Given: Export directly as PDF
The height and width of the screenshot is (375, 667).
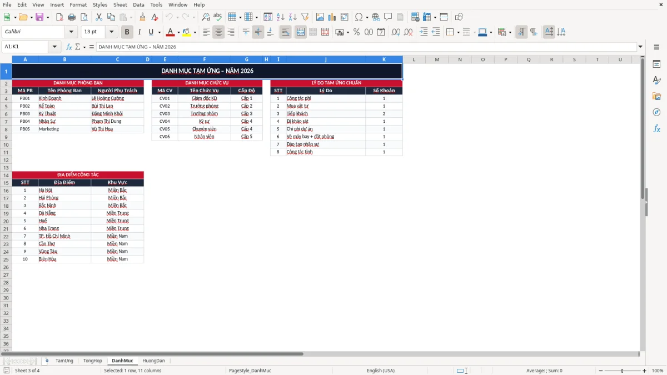Looking at the screenshot, I should [x=59, y=17].
